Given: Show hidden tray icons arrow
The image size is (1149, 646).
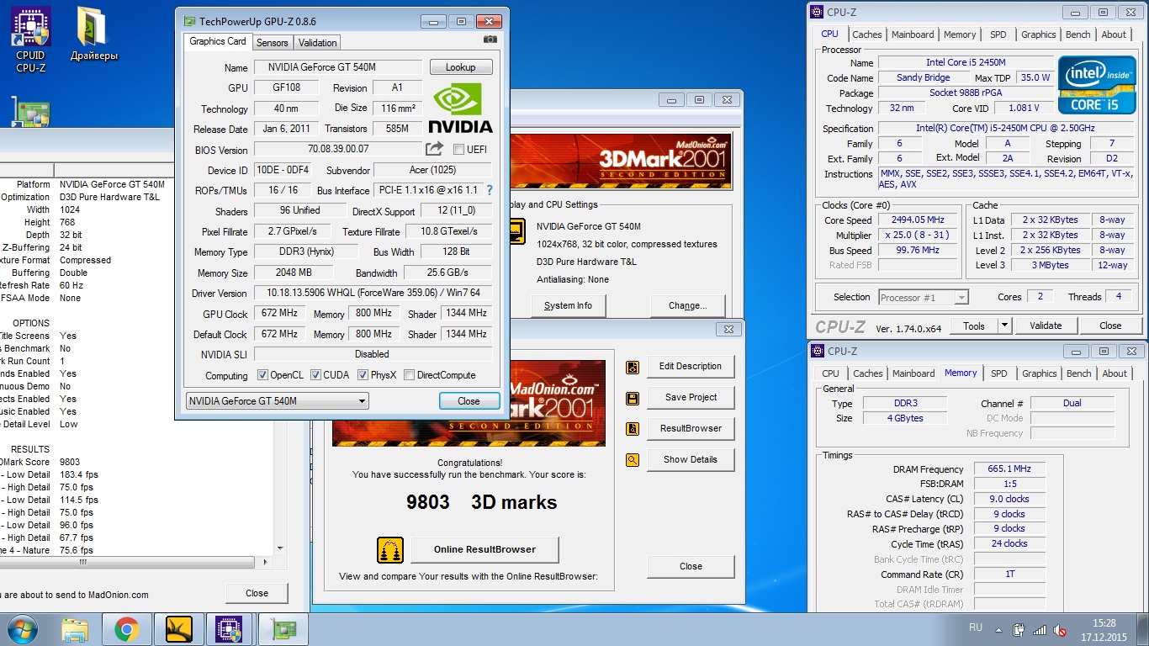Looking at the screenshot, I should (x=998, y=629).
